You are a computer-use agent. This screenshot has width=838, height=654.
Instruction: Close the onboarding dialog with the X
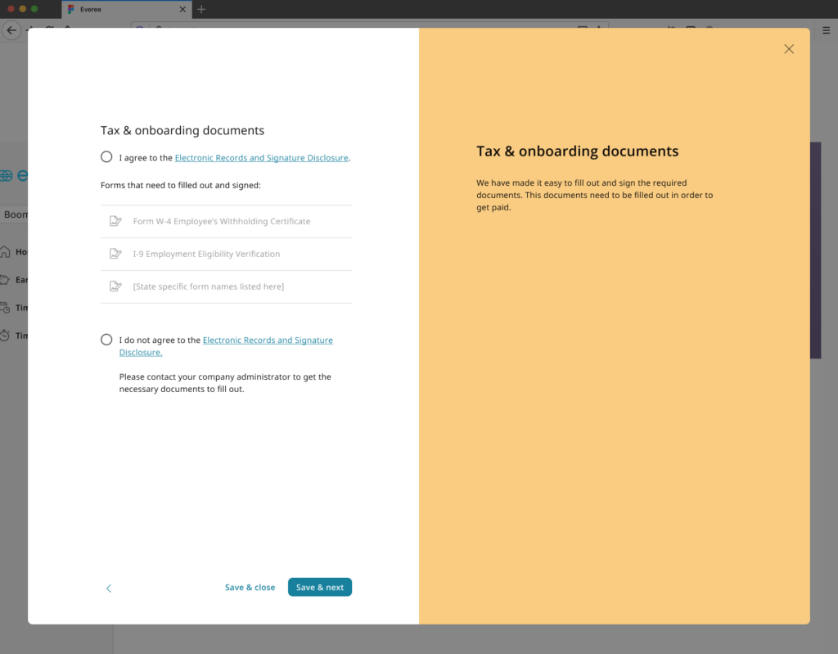(789, 49)
